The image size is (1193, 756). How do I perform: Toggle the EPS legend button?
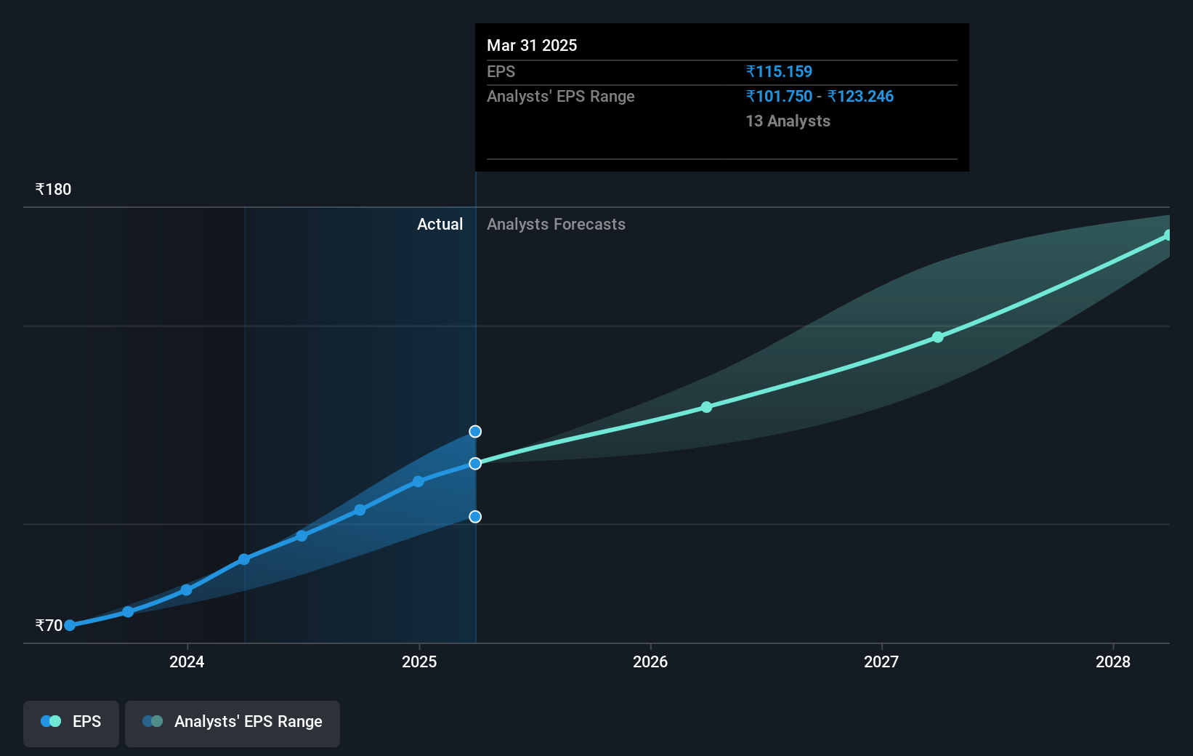click(x=71, y=723)
